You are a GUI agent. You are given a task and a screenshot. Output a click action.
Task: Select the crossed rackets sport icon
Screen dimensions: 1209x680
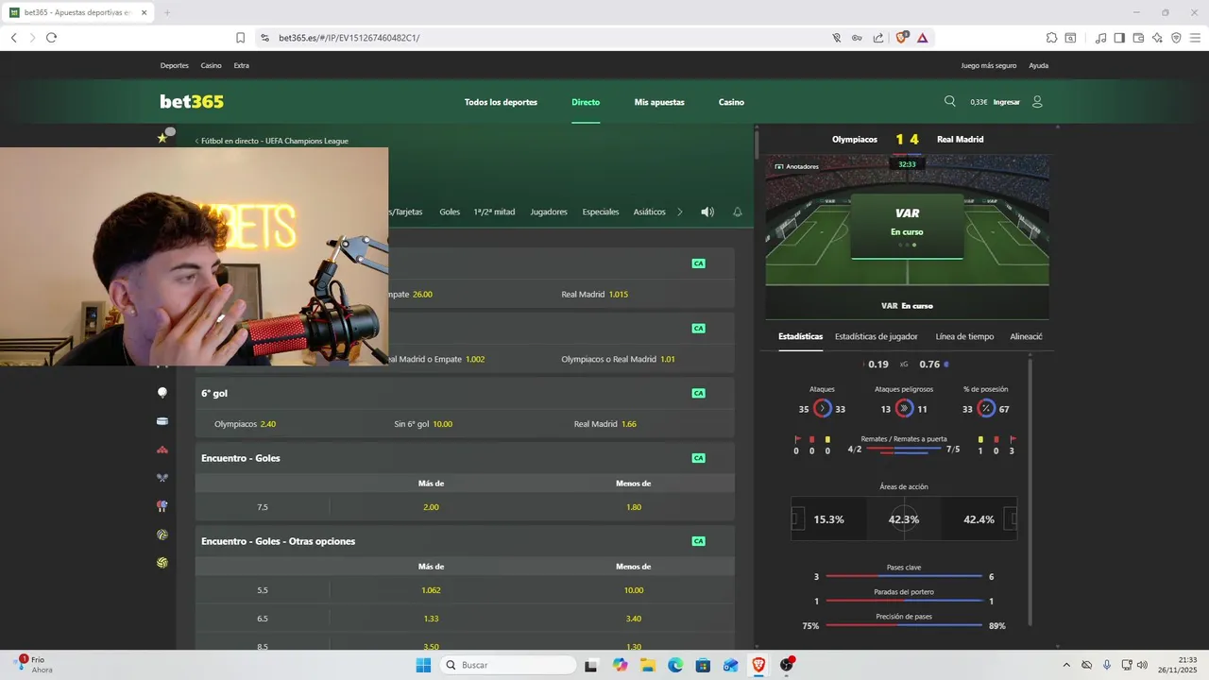pyautogui.click(x=162, y=478)
